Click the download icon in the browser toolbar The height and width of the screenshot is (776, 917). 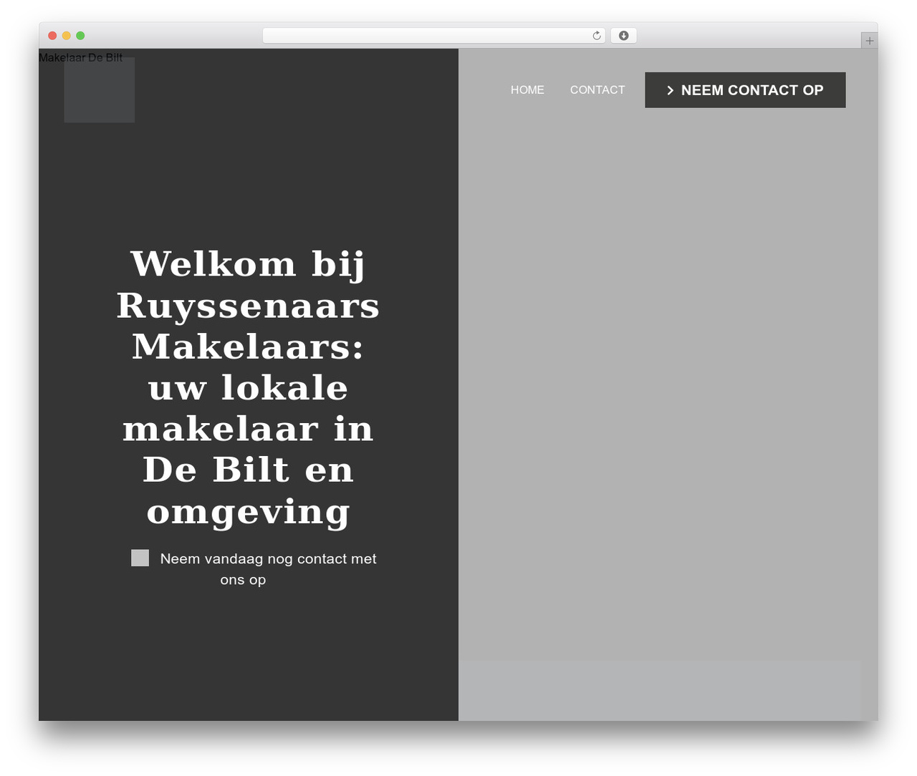[x=623, y=36]
